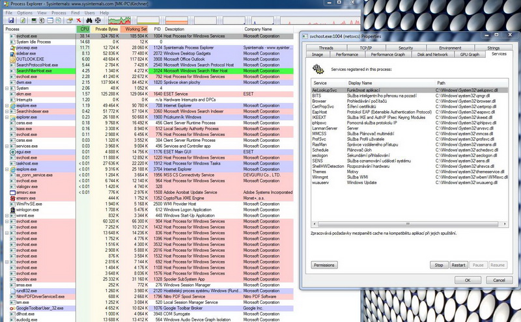Click the Properties dialog title bar icon
Viewport: 521px width, 322px height.
click(x=305, y=36)
